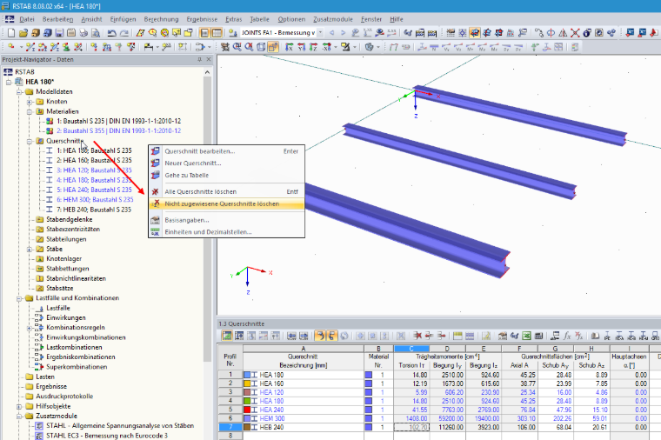
Task: Toggle the highlighted show results toolbar icon
Action: [475, 33]
